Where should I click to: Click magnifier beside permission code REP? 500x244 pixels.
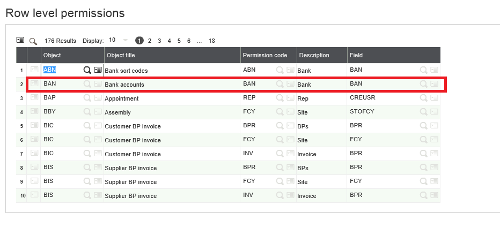(x=280, y=98)
